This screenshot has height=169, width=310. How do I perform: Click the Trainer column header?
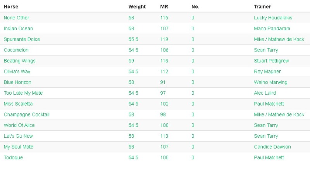(262, 7)
